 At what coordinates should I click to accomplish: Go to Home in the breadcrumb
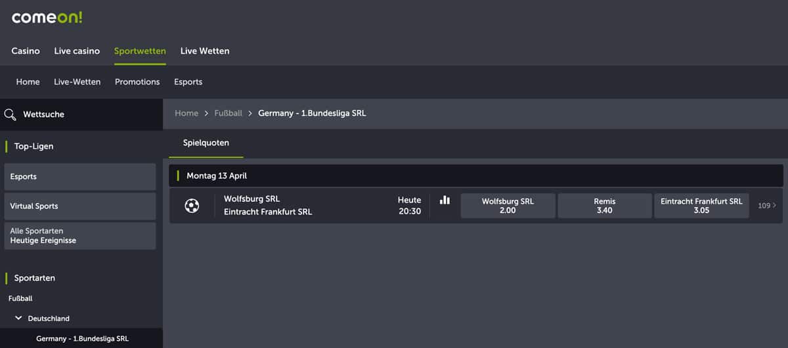pos(186,113)
